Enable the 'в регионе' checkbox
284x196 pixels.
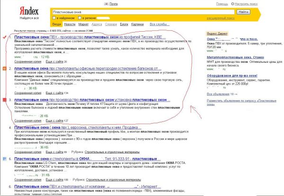coord(80,17)
